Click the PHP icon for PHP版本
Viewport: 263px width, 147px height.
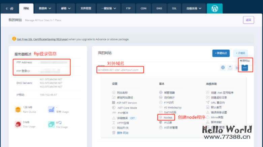click(x=114, y=113)
